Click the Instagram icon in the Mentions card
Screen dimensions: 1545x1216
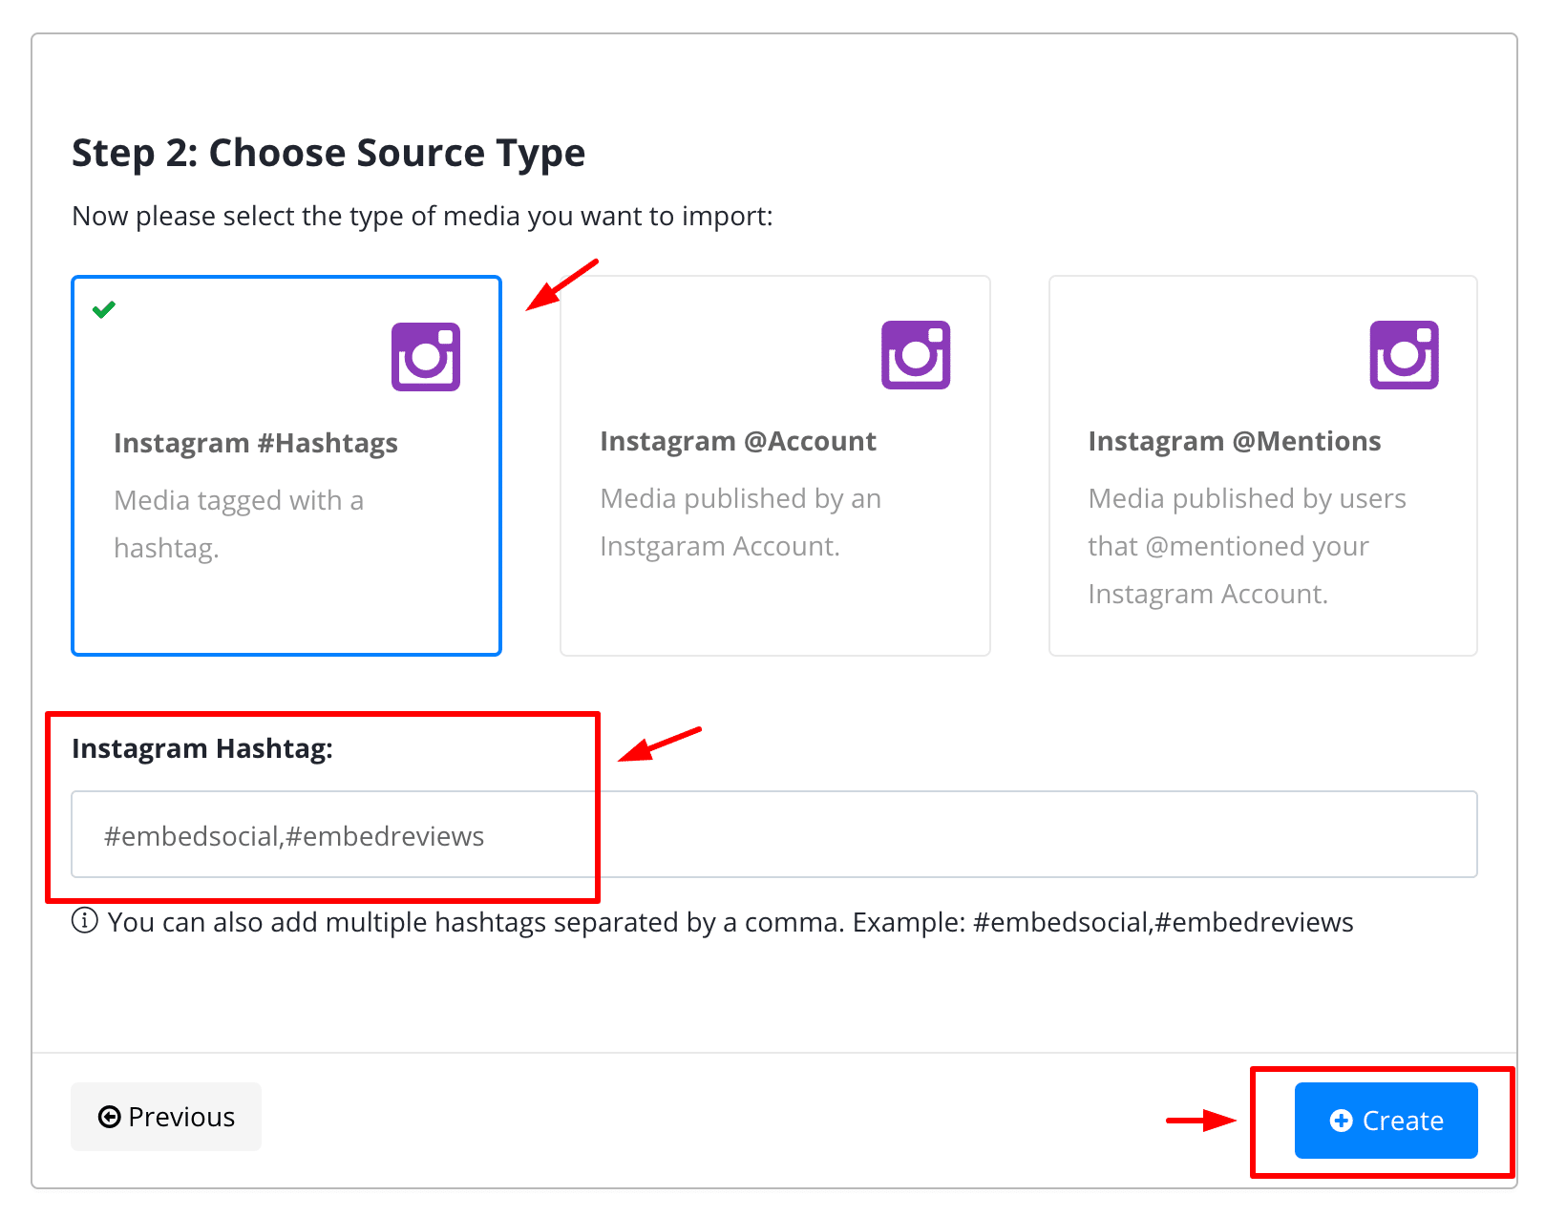[x=1405, y=355]
